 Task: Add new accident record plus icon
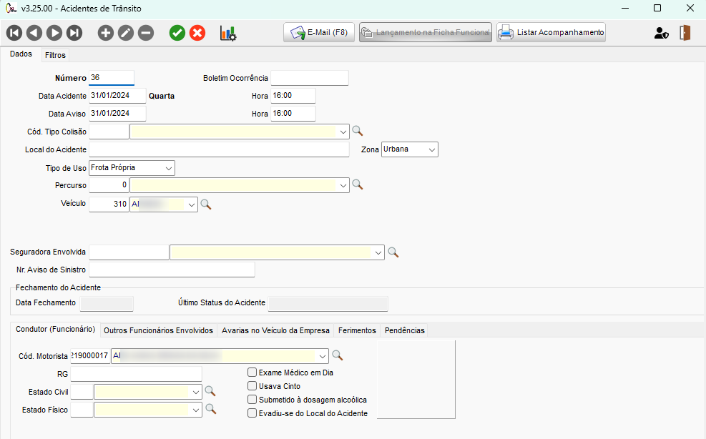[106, 33]
